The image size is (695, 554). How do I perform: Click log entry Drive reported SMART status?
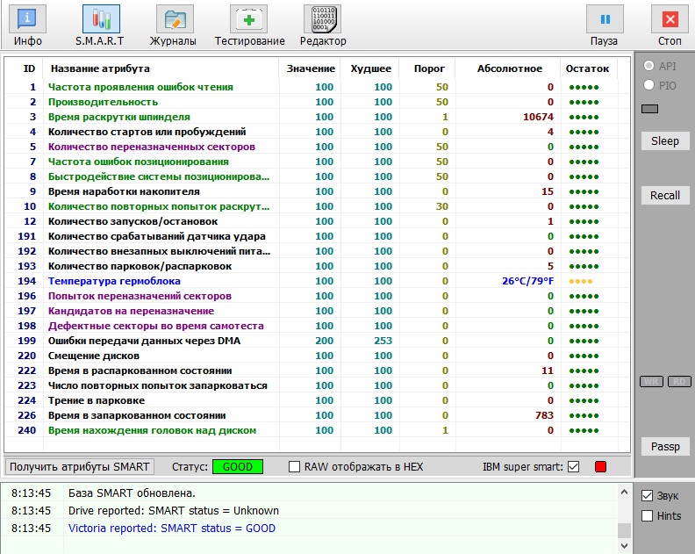173,510
